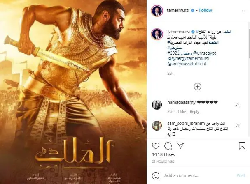Viewport: 250px width, 184px height.
Task: Open the @amryoussefofficial mention
Action: click(187, 64)
